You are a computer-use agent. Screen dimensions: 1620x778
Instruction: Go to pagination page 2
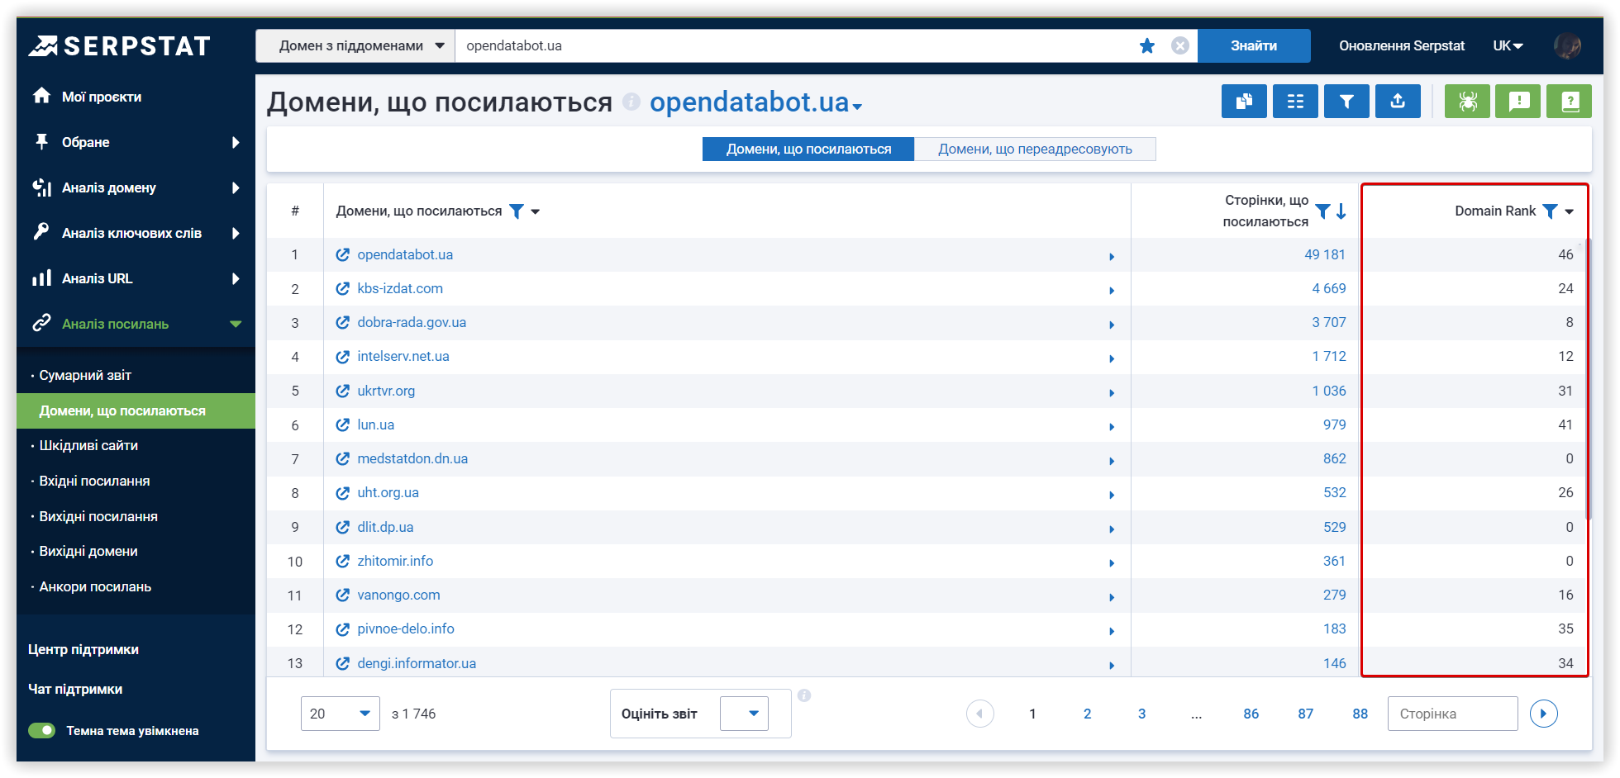[x=1087, y=714]
